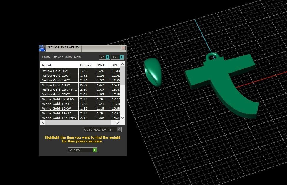Click the horizontal scrollbar thumb of metal table
The image size is (287, 185).
pyautogui.click(x=78, y=122)
